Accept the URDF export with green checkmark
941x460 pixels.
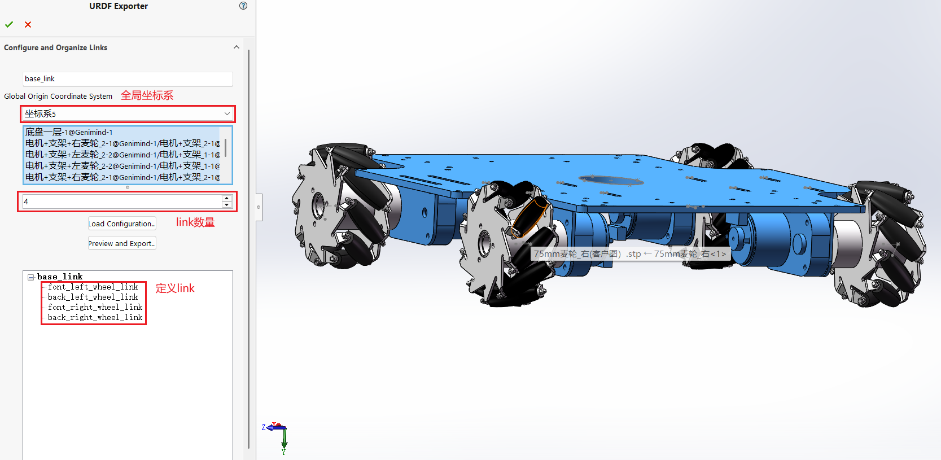pyautogui.click(x=9, y=24)
